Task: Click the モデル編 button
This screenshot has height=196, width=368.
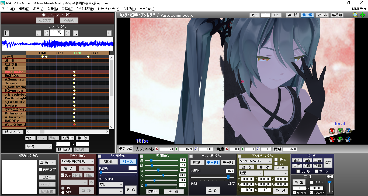Action: point(126,149)
